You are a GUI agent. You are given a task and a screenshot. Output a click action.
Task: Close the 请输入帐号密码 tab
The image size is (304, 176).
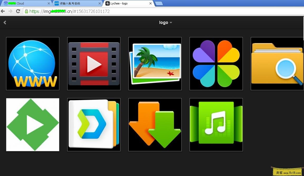point(100,3)
